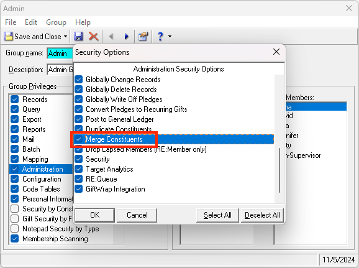
Task: Toggle GiftWrap Integration checkbox
Action: 78,189
